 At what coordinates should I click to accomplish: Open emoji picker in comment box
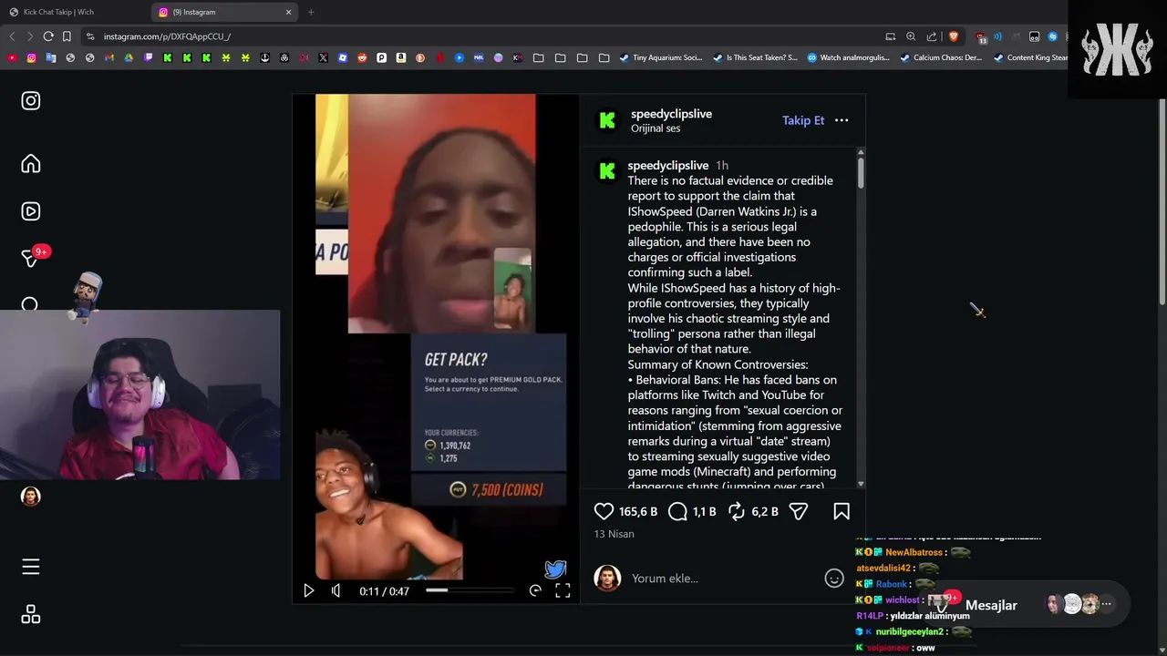point(834,578)
